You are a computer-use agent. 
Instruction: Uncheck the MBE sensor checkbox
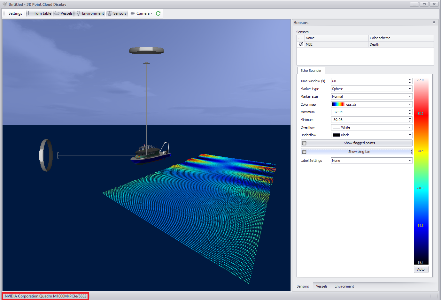click(x=301, y=44)
